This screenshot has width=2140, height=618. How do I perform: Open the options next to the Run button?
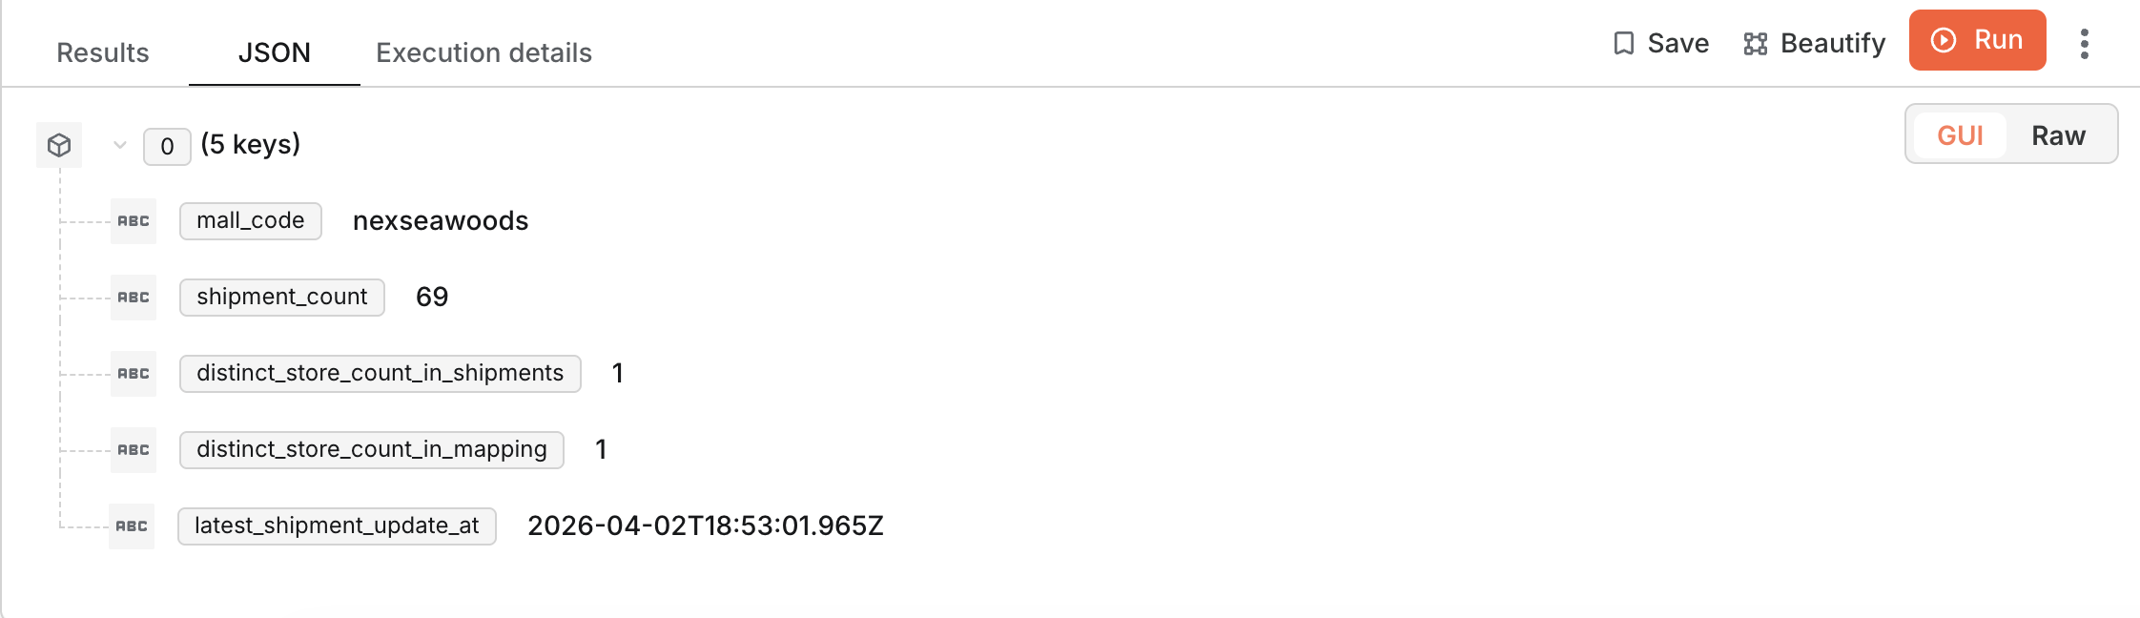coord(2085,42)
